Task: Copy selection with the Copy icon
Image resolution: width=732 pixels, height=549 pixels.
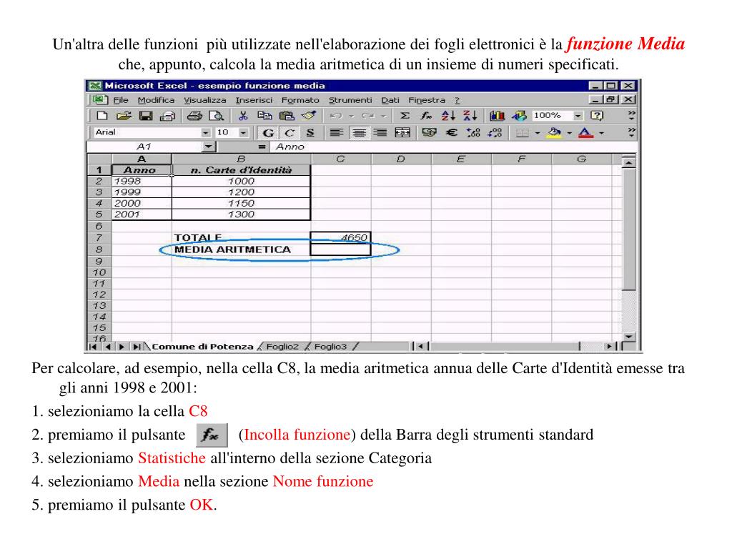Action: (x=264, y=116)
